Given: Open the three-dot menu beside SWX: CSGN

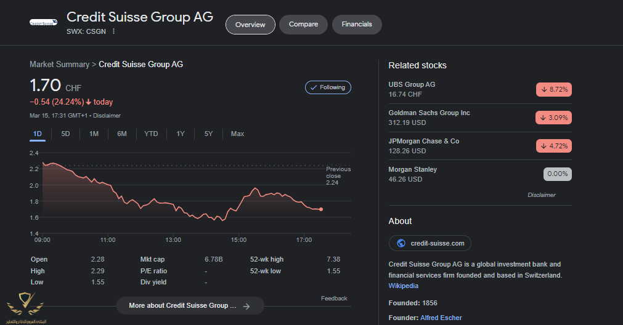Looking at the screenshot, I should click(113, 31).
